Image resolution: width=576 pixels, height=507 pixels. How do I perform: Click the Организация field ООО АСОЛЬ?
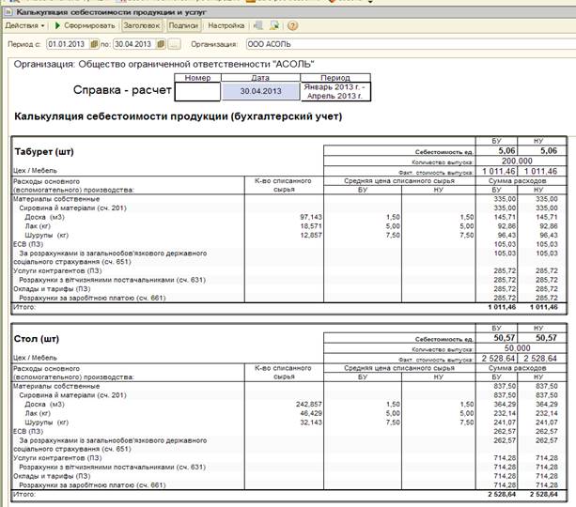pos(411,44)
